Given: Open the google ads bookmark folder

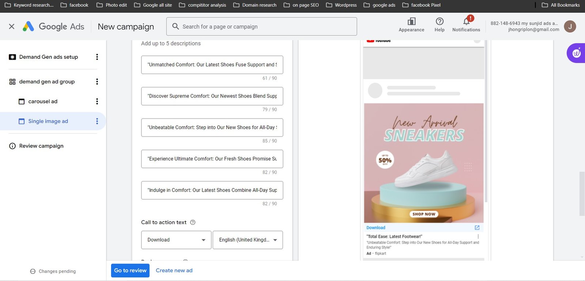Looking at the screenshot, I should [x=380, y=5].
